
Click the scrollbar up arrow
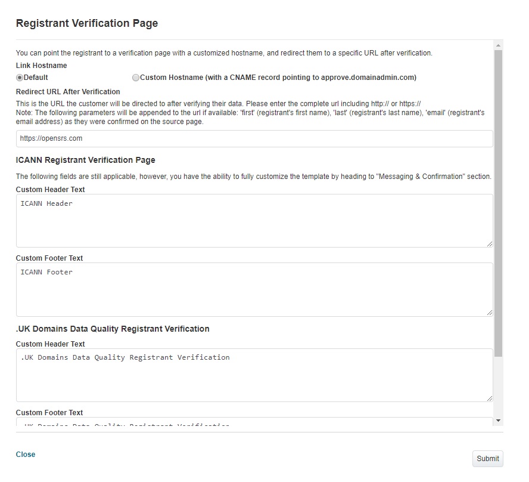[x=498, y=45]
